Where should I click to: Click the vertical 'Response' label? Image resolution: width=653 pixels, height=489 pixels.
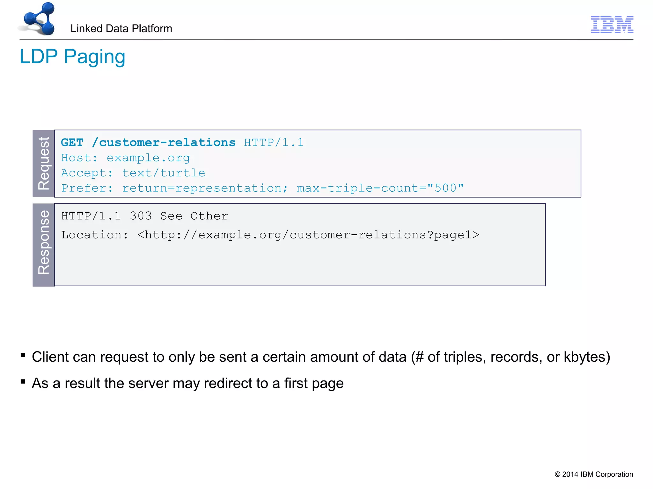[x=43, y=245]
